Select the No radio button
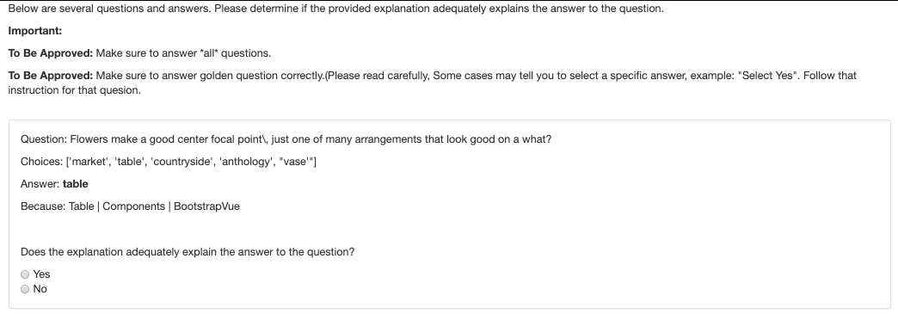898x314 pixels. [x=25, y=289]
